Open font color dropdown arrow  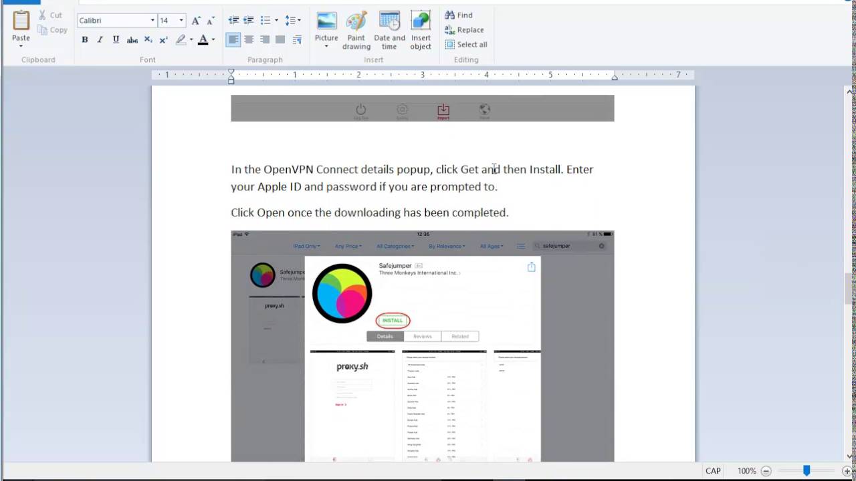coord(213,40)
